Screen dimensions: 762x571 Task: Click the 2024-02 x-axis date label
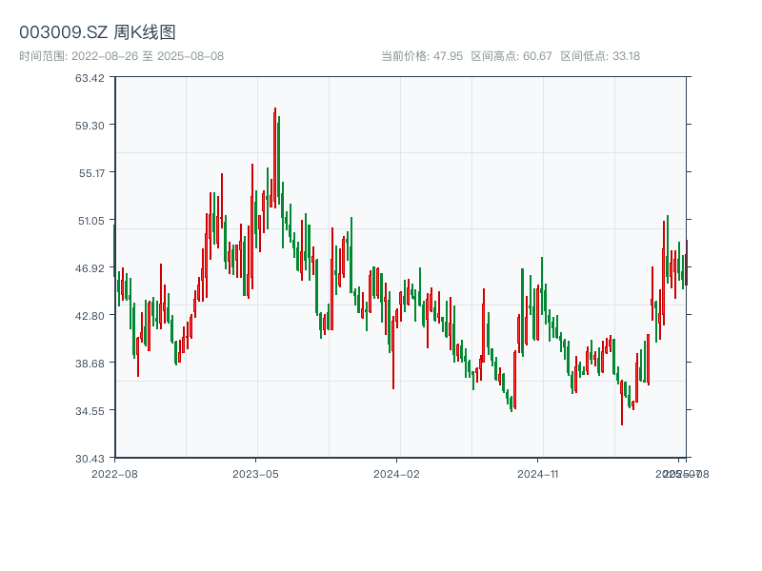pos(396,473)
